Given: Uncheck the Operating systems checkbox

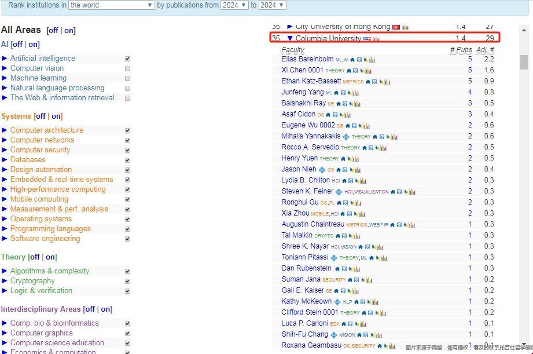Looking at the screenshot, I should coord(127,220).
